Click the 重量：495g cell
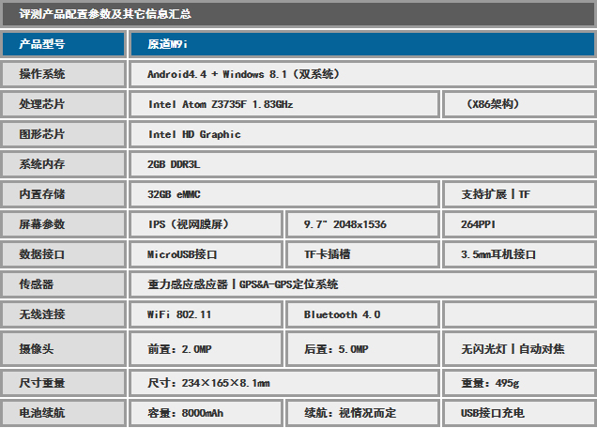Image resolution: width=597 pixels, height=428 pixels. 519,383
